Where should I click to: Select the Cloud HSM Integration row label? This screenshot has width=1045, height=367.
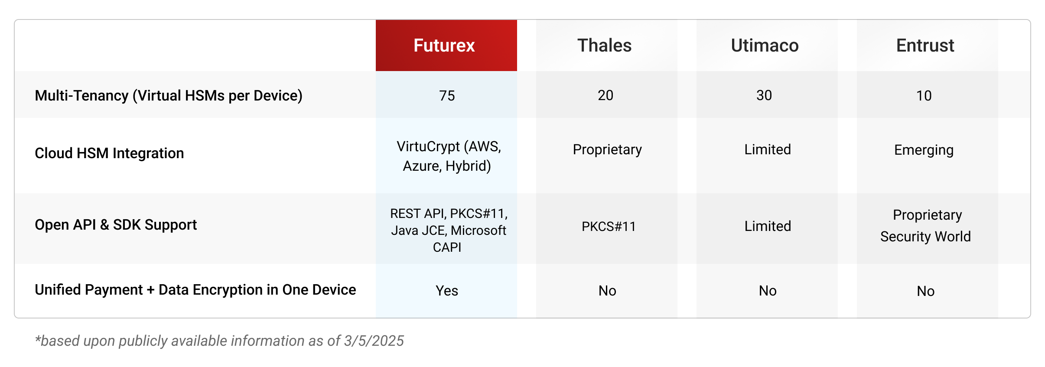(x=109, y=153)
